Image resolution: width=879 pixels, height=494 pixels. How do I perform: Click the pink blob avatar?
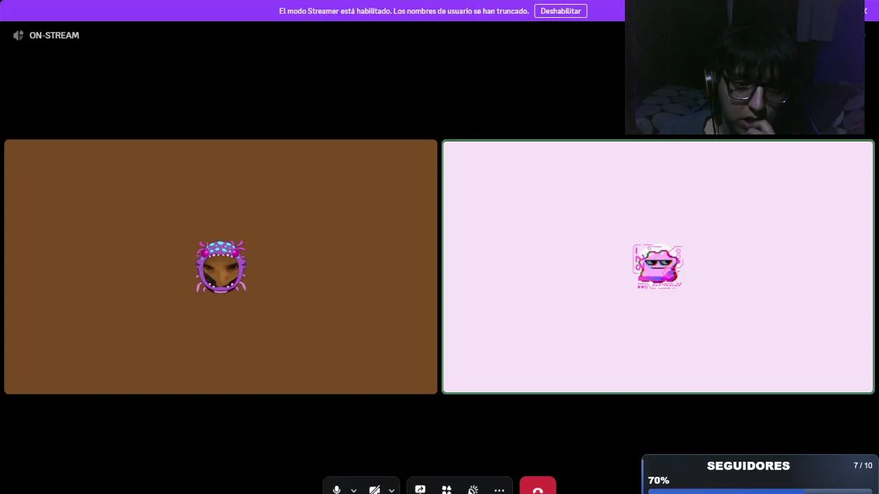[658, 267]
